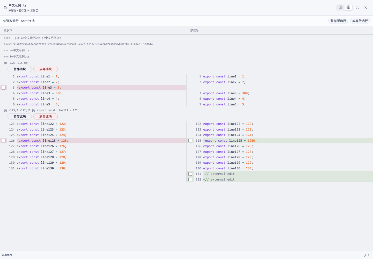Close the diff preview with the X icon

coord(366,8)
